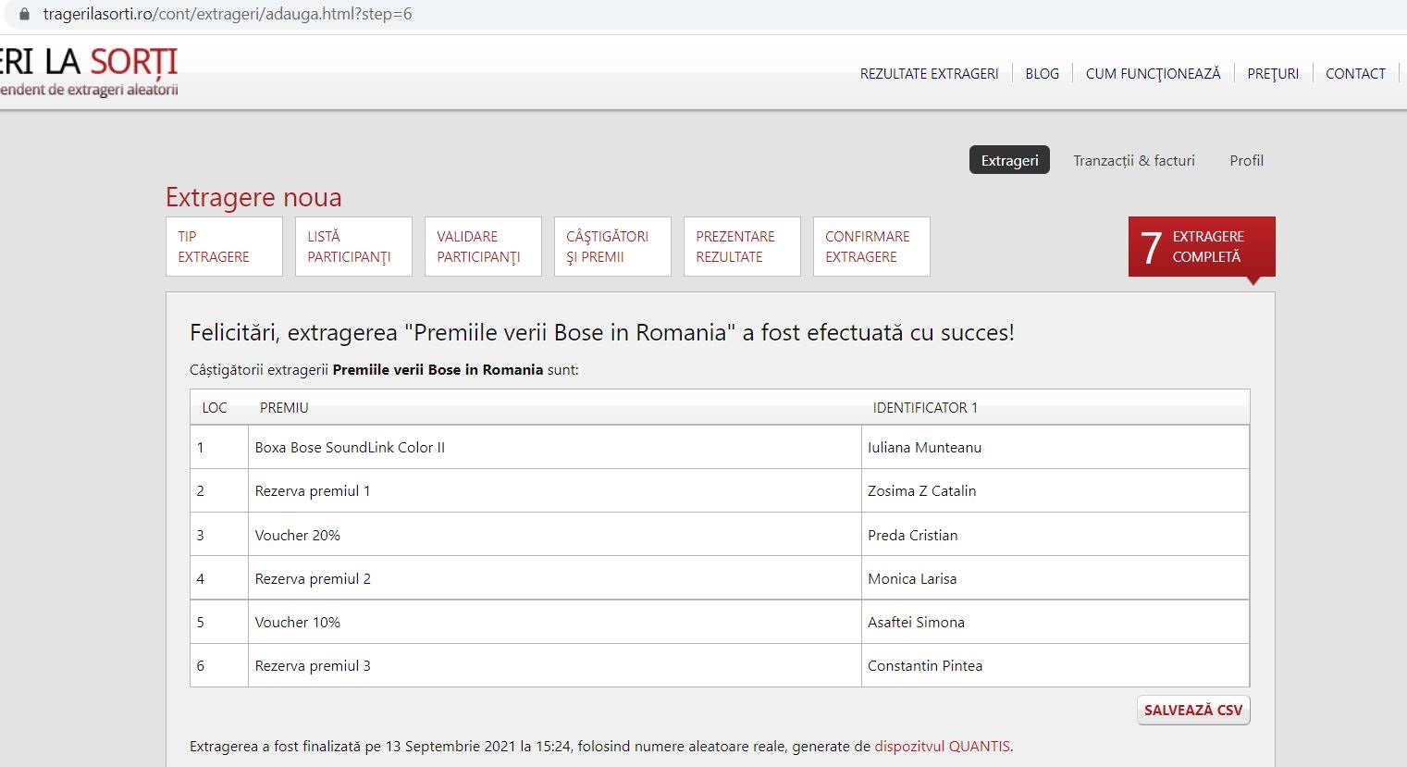Follow the dispozitivul QUANTIS link
The width and height of the screenshot is (1407, 767).
pos(942,747)
